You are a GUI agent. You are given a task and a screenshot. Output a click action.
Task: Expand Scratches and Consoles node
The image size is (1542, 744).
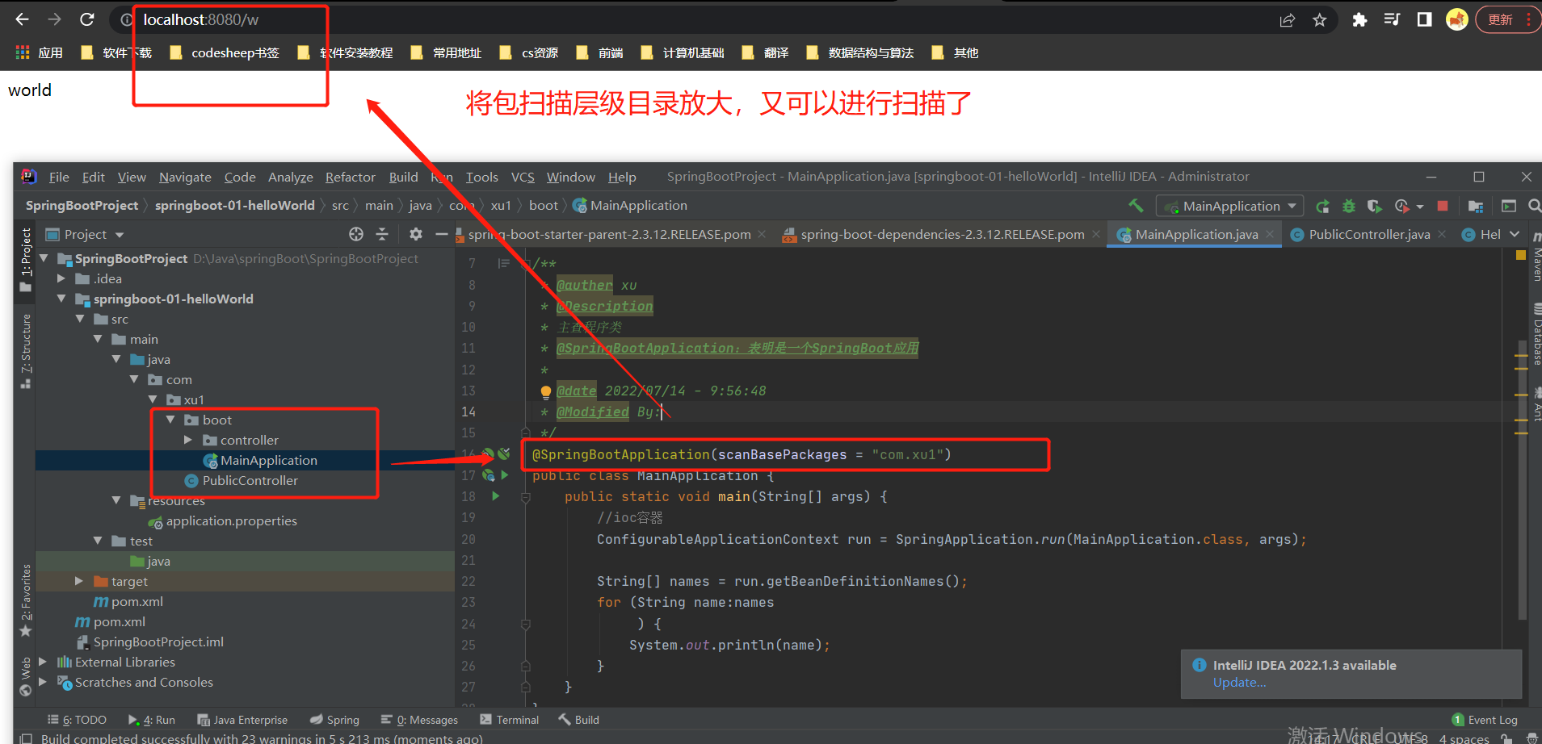click(x=44, y=682)
